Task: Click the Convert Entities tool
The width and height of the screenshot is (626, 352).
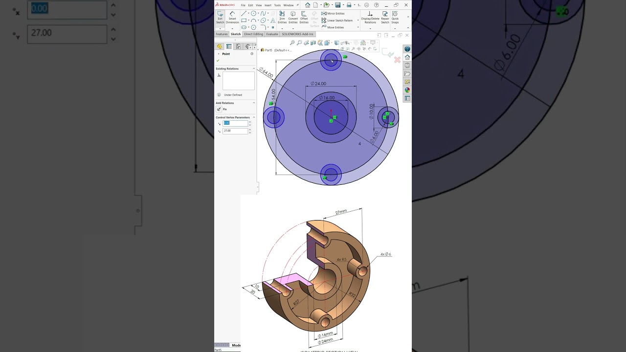Action: [293, 18]
